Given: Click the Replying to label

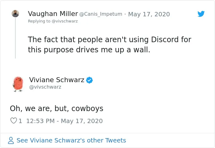Looking at the screenshot, I should [39, 21].
